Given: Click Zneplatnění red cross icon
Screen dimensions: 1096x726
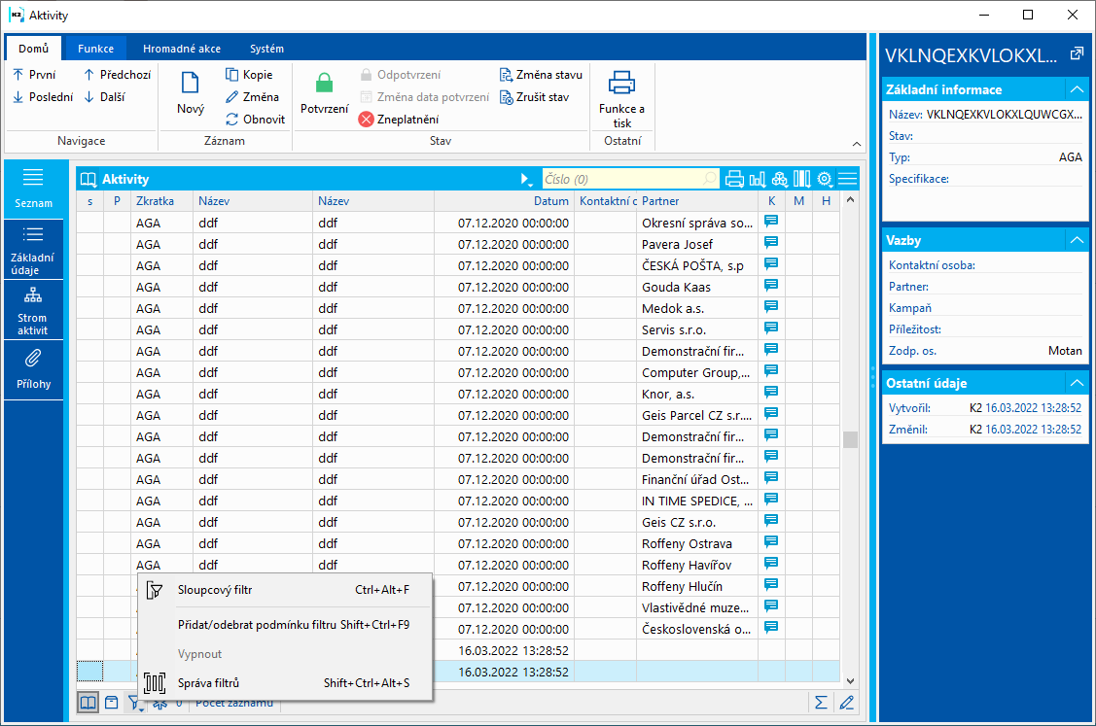Looking at the screenshot, I should pyautogui.click(x=366, y=120).
